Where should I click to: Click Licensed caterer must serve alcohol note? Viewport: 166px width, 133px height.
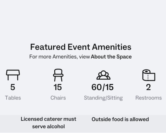49,123
